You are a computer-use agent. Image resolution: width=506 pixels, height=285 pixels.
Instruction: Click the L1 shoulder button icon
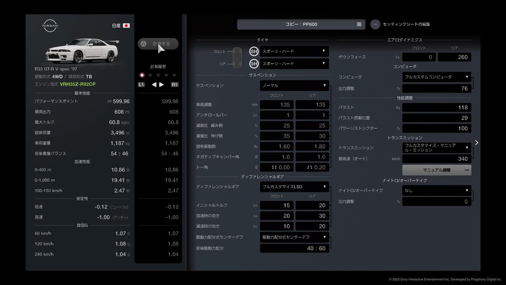pos(141,85)
